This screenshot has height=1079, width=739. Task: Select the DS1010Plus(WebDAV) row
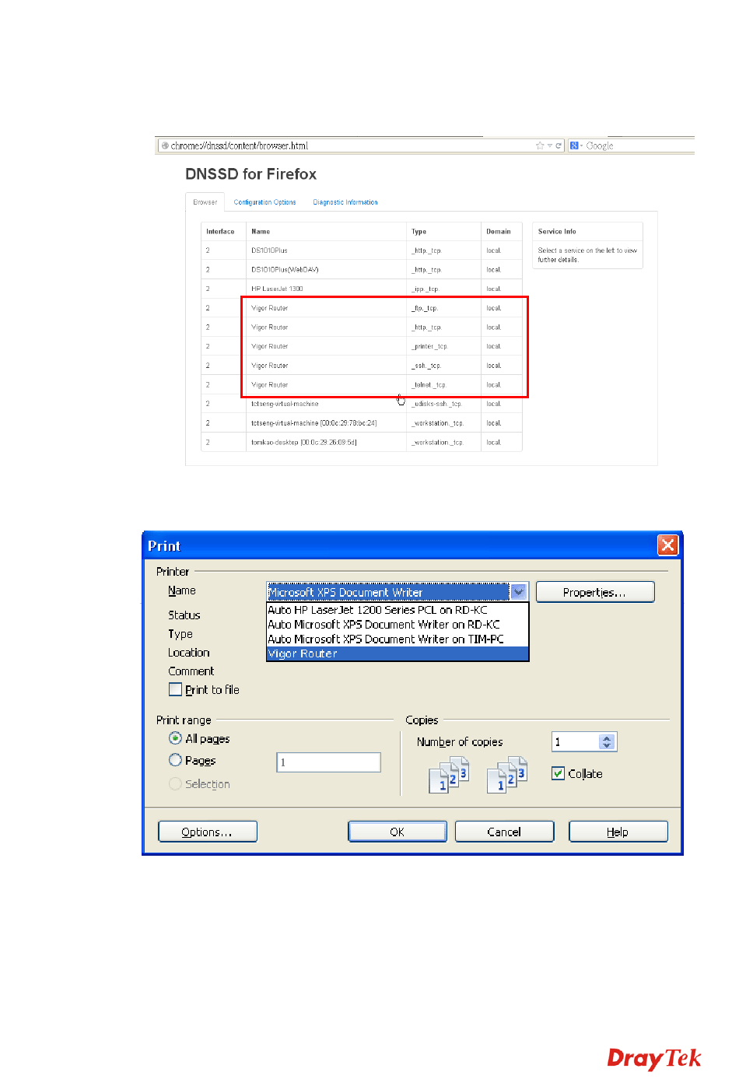pos(362,270)
